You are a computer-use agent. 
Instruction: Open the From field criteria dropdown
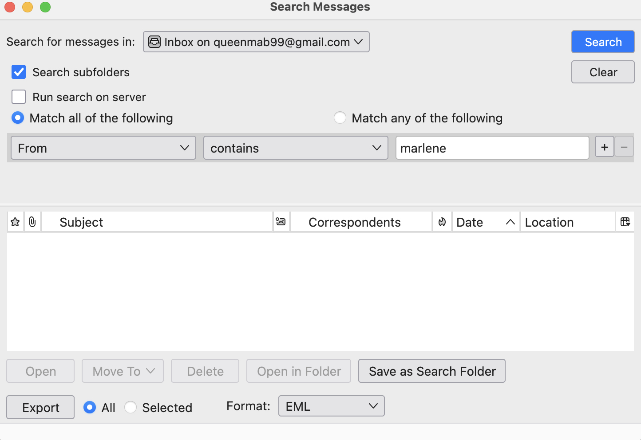click(103, 148)
